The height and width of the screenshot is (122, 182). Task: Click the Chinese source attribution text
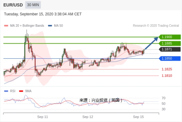point(101,100)
